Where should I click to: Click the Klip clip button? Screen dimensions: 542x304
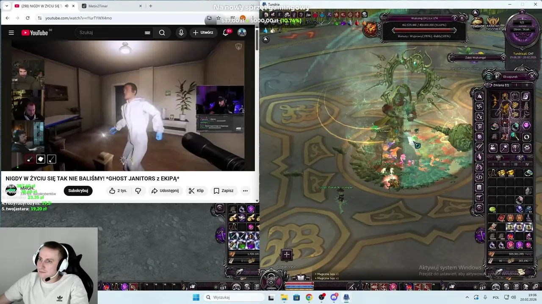196,191
